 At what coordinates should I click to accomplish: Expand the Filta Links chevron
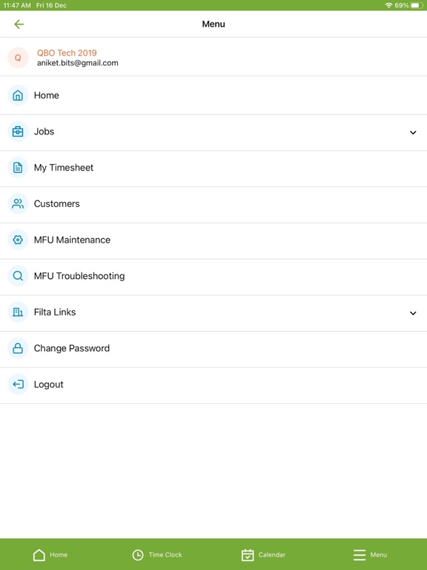pos(413,313)
